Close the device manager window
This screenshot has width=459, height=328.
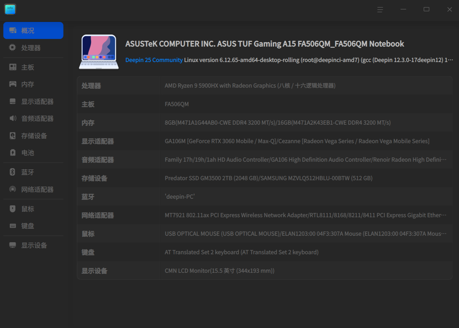pyautogui.click(x=450, y=10)
